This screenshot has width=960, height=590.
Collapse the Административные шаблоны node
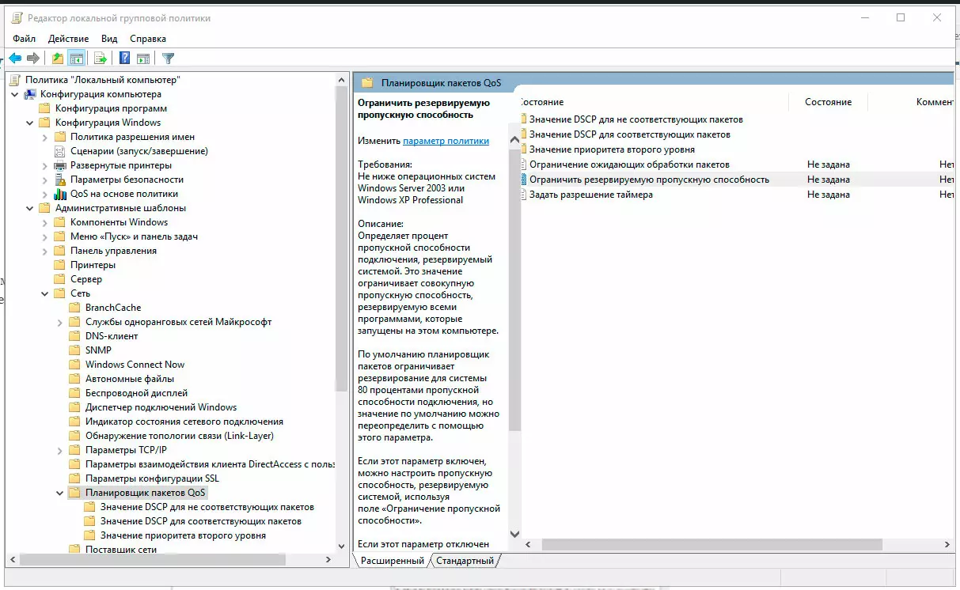[x=30, y=208]
